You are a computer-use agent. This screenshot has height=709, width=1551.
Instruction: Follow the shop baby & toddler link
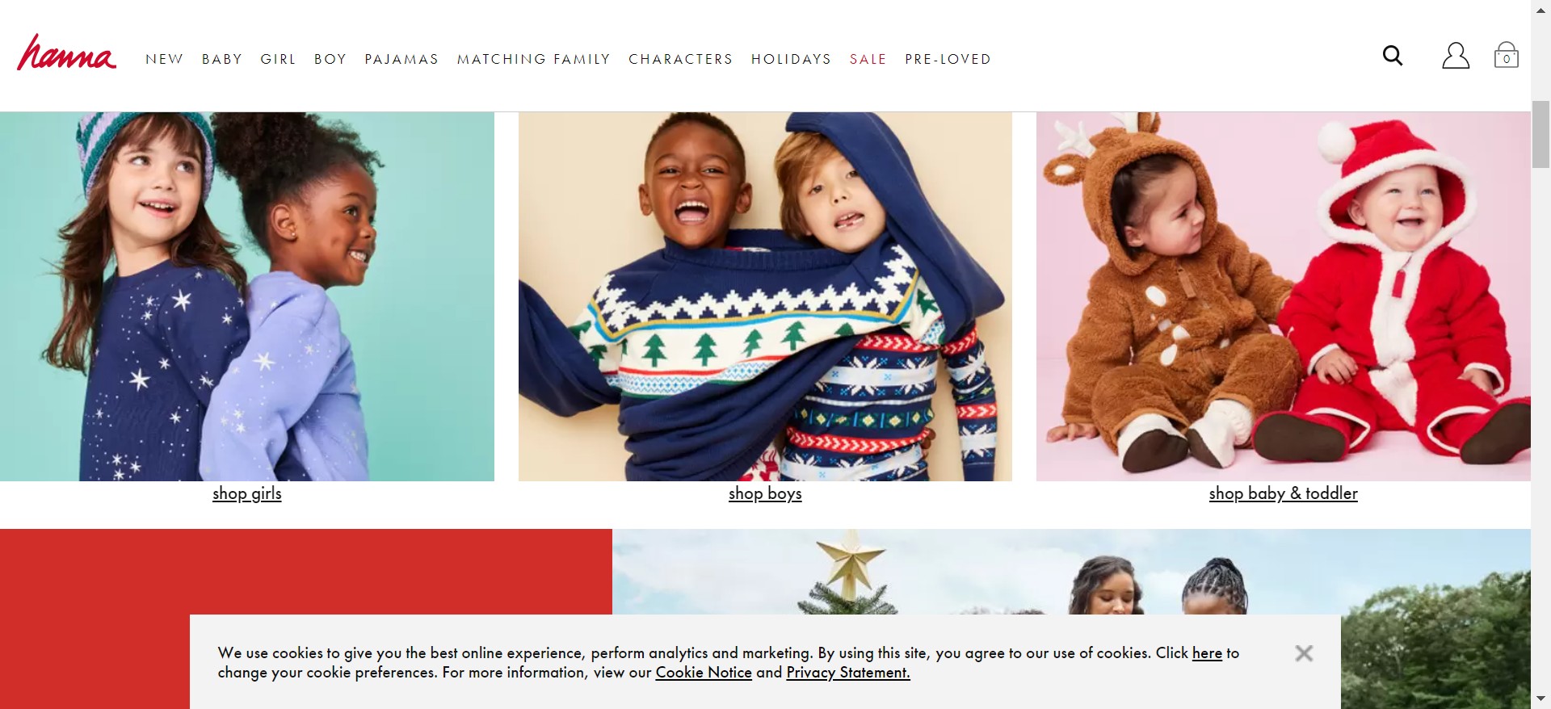pos(1284,493)
